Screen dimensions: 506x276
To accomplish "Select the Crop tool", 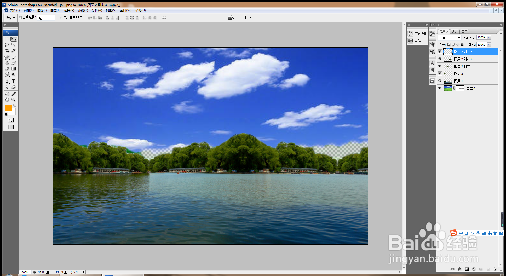I will (7, 50).
